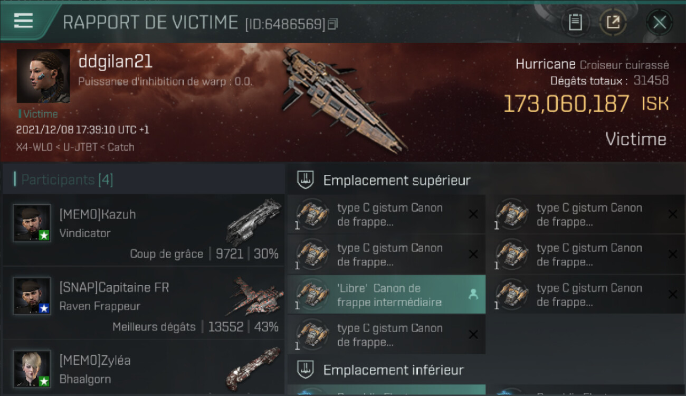Click the victim name ddgilan21
The width and height of the screenshot is (686, 396).
(x=115, y=61)
